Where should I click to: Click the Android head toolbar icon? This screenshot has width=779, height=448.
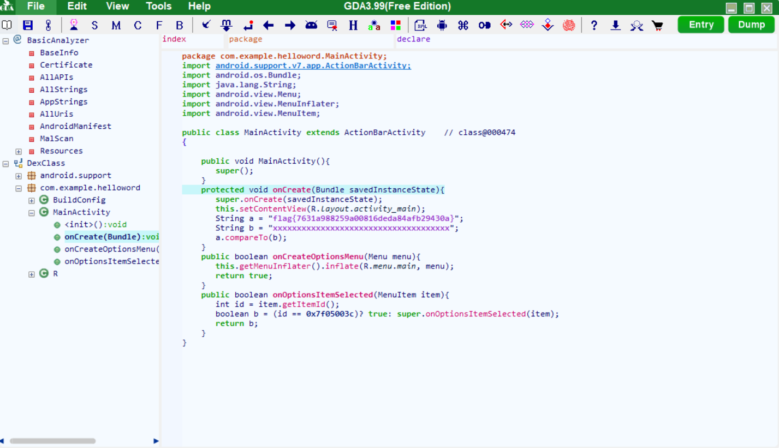311,25
